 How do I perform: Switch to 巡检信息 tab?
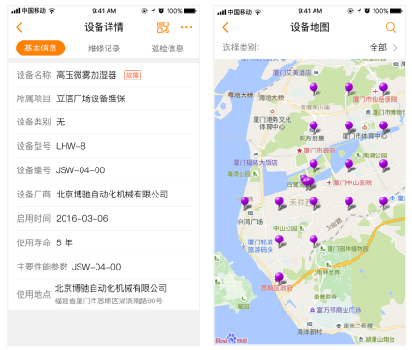click(x=168, y=49)
